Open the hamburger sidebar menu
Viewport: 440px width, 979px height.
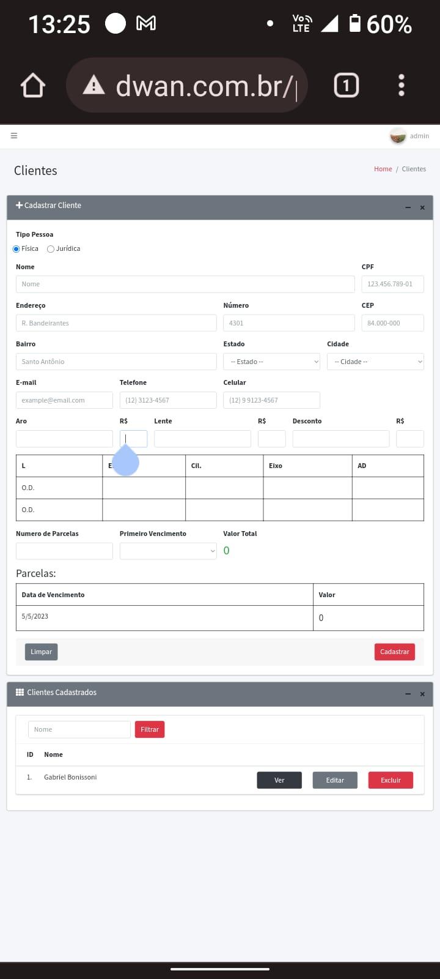[x=14, y=136]
